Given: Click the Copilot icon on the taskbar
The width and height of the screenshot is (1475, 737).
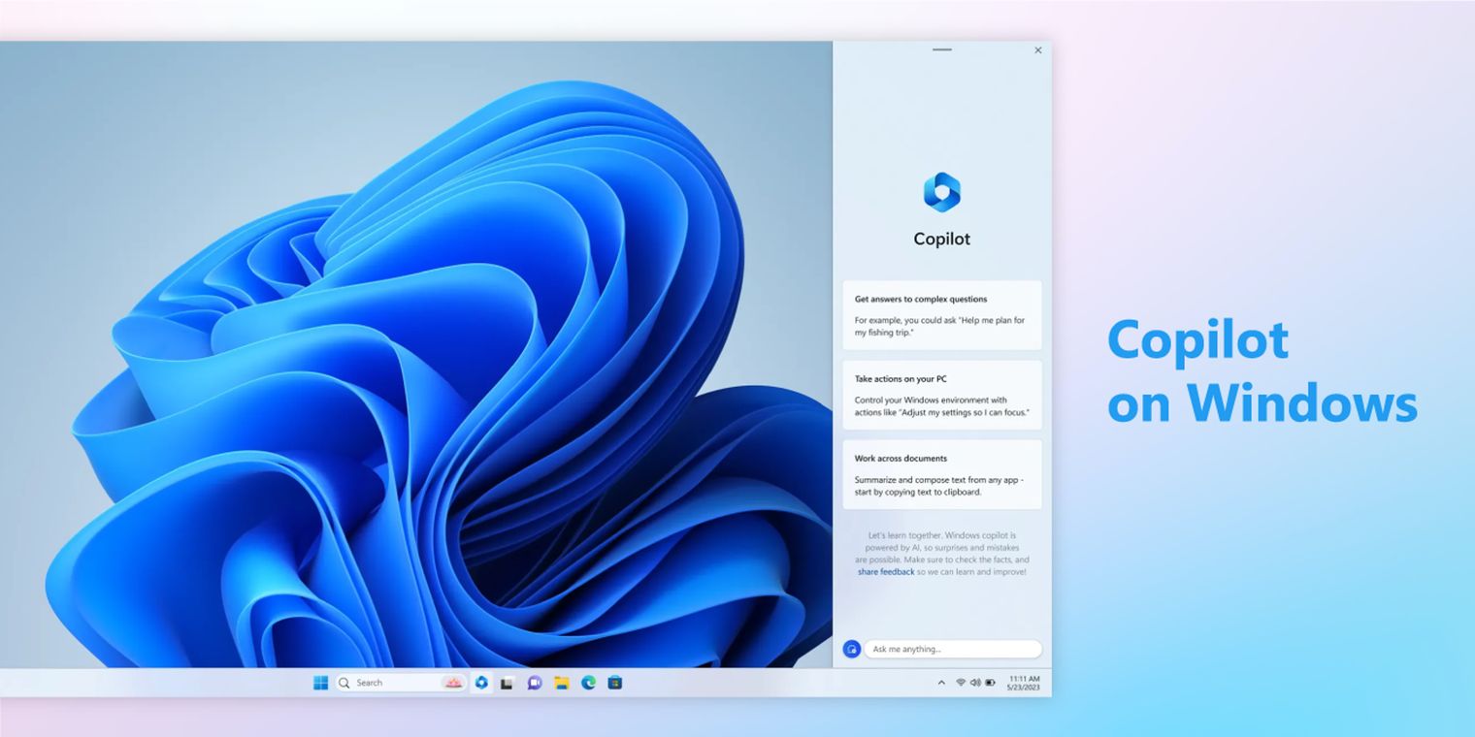Looking at the screenshot, I should coord(481,683).
